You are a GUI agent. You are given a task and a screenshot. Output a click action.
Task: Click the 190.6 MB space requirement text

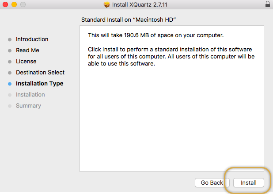point(156,35)
